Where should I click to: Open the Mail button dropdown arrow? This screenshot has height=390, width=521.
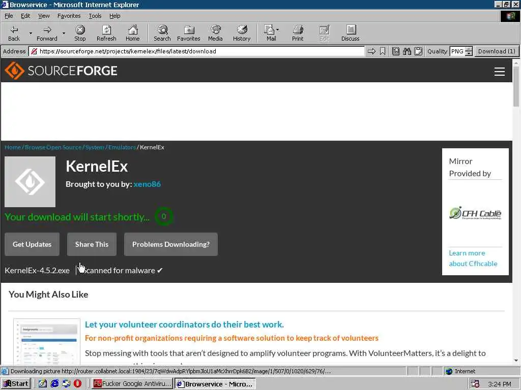pos(278,30)
